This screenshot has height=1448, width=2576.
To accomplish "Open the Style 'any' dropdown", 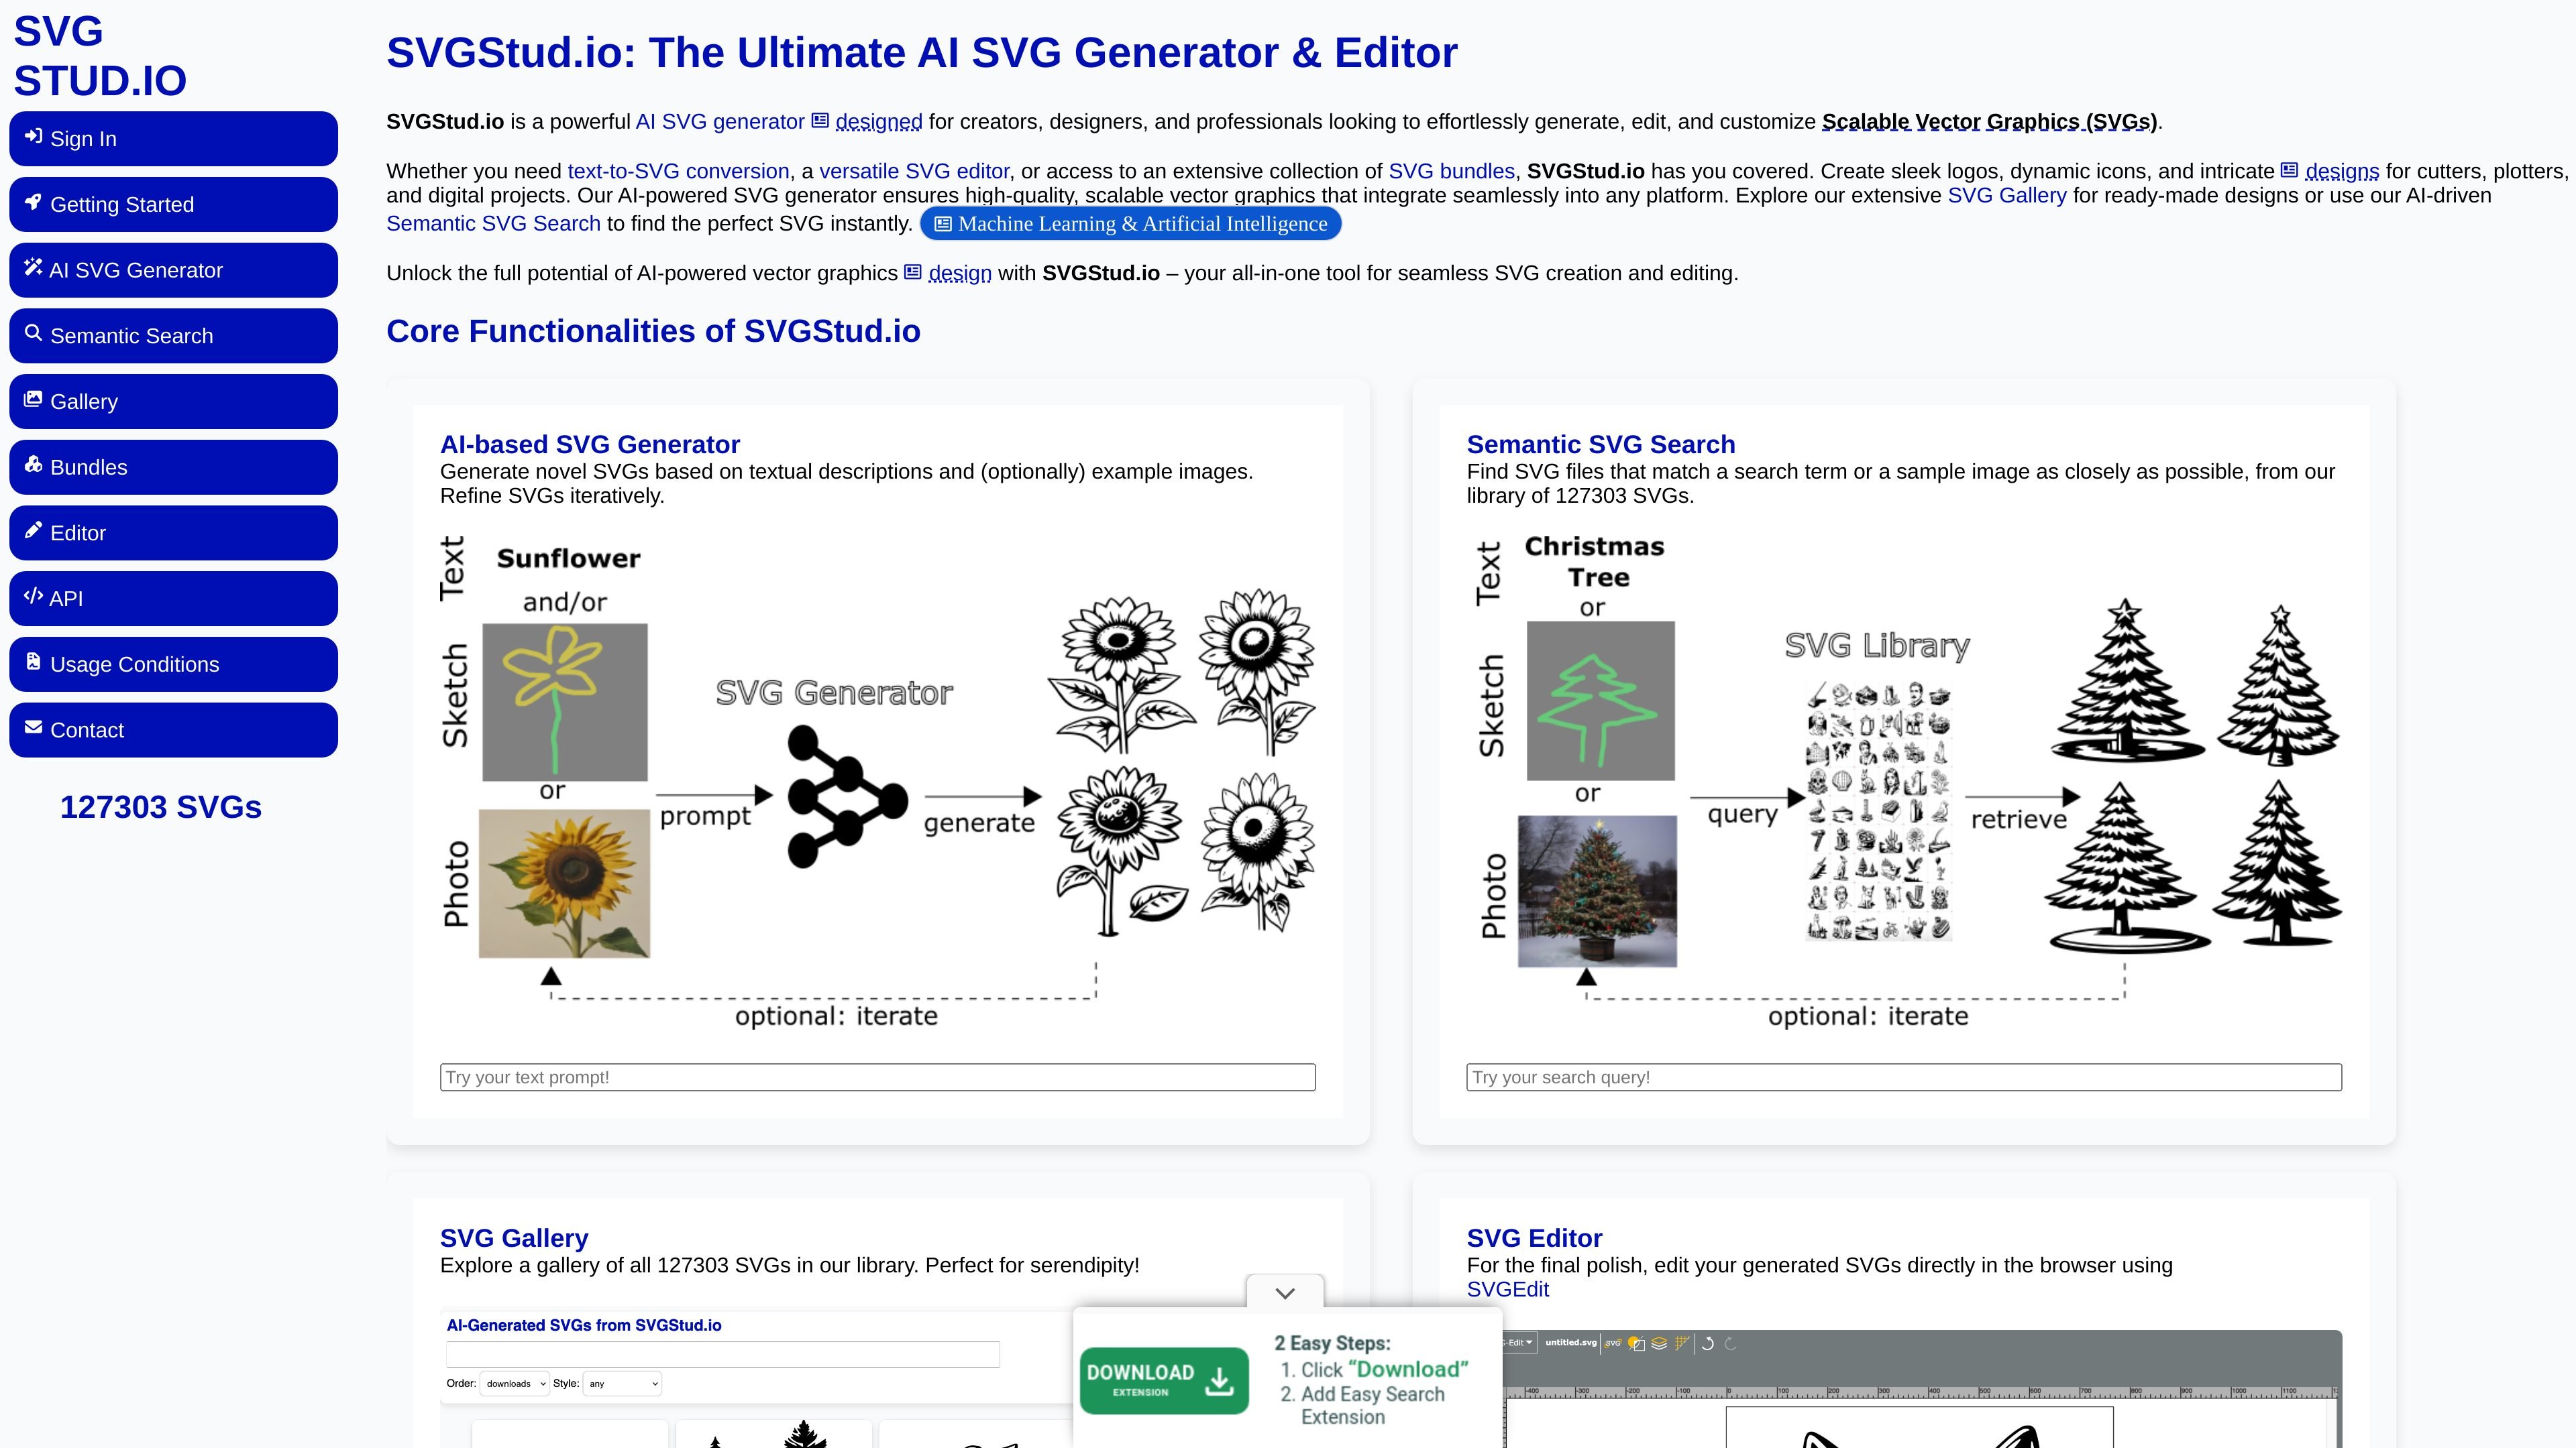I will (x=622, y=1384).
